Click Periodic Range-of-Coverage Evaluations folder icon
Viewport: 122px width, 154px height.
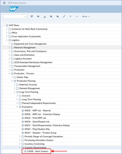point(23,137)
